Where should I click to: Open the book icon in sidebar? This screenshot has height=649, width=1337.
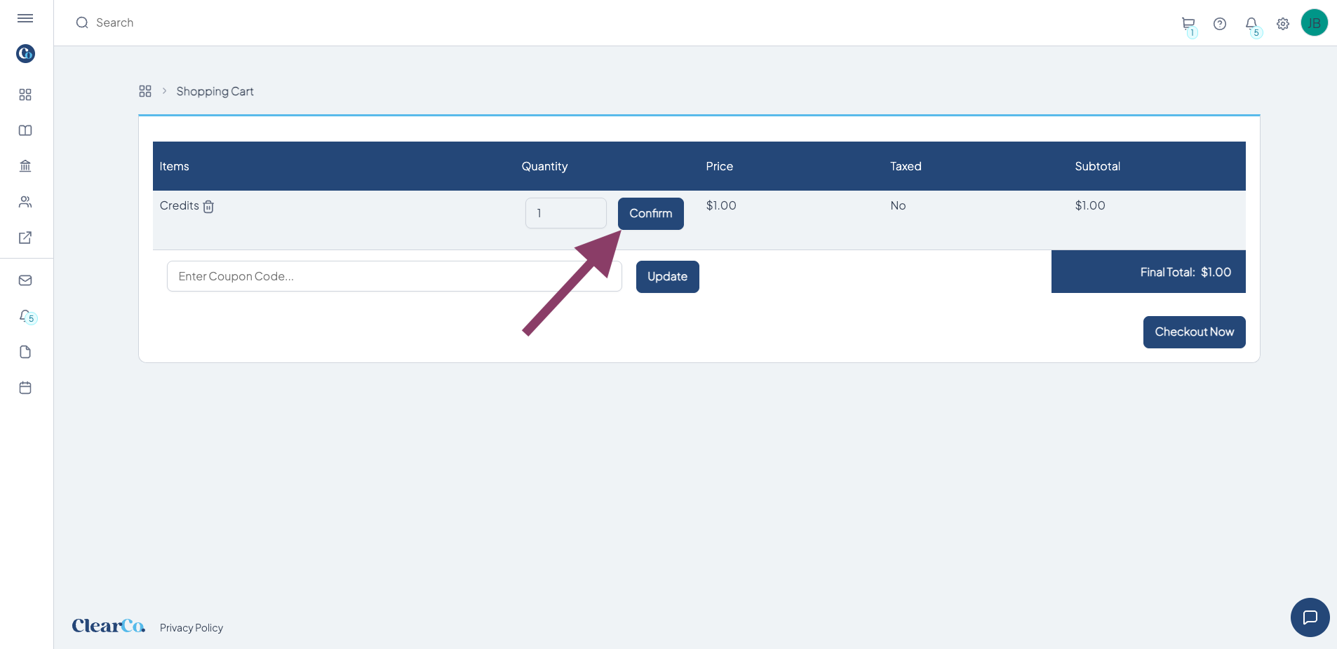(25, 130)
